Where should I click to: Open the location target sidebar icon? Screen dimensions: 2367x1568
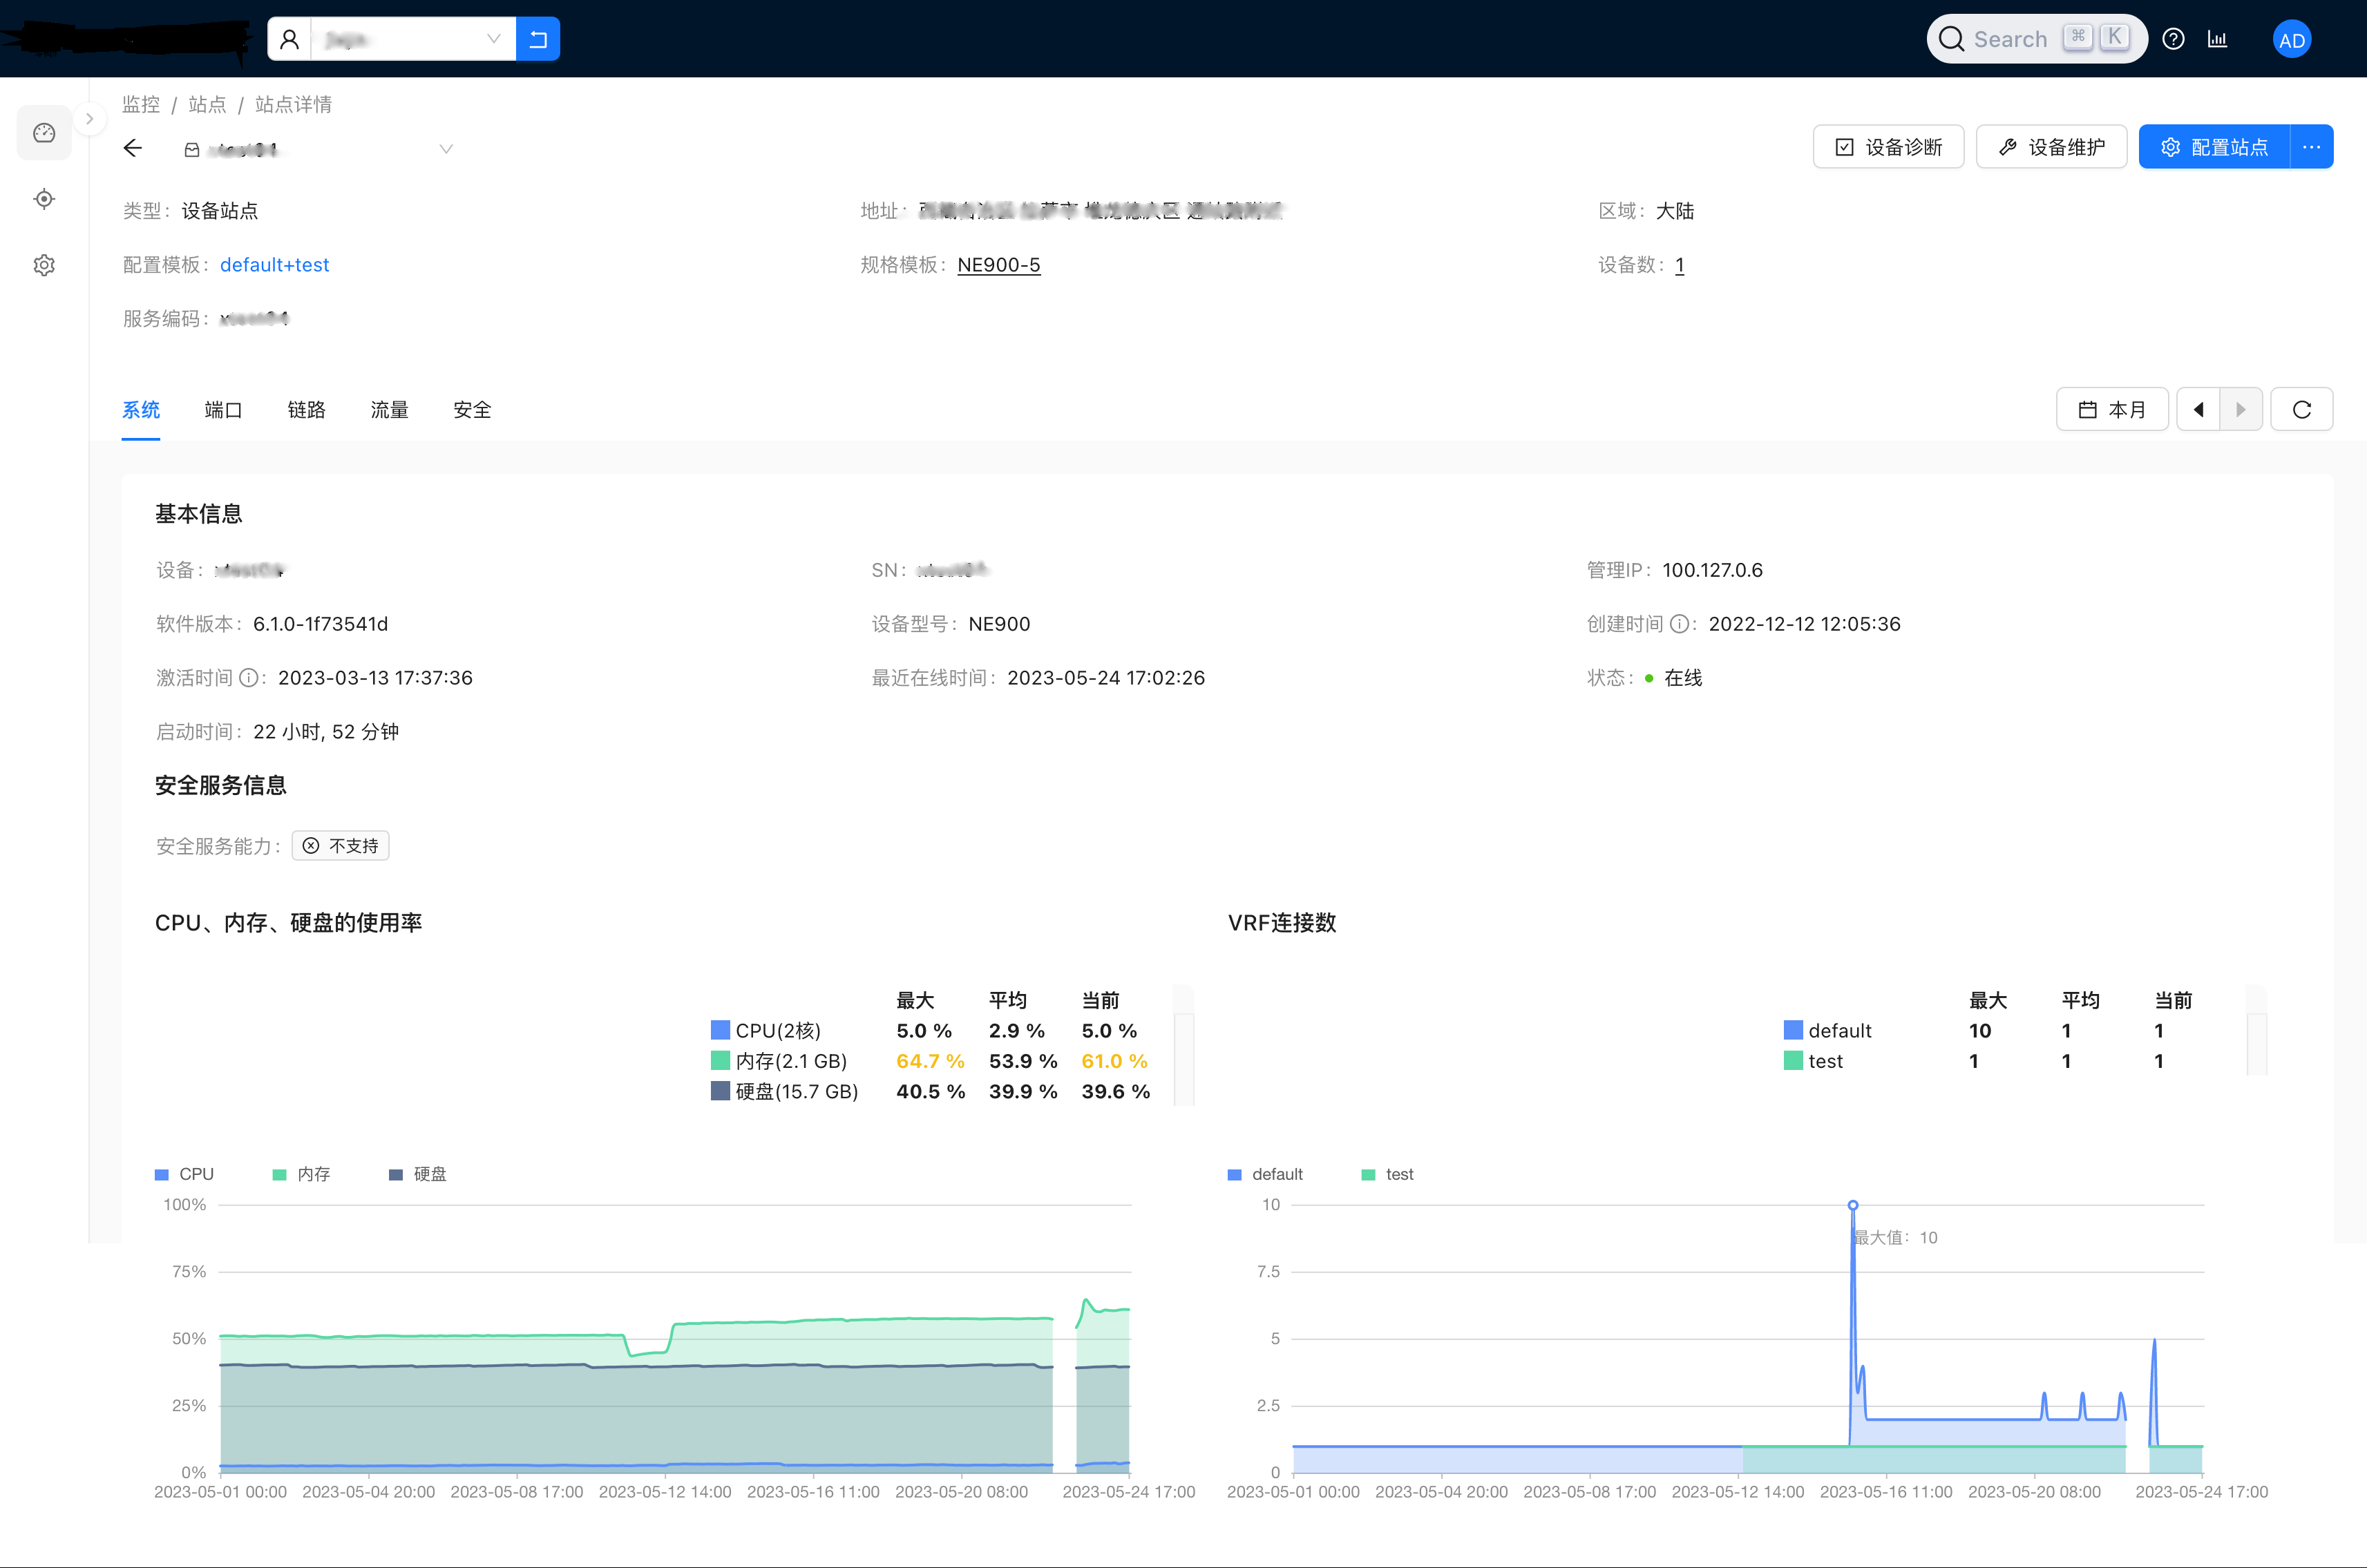point(44,199)
